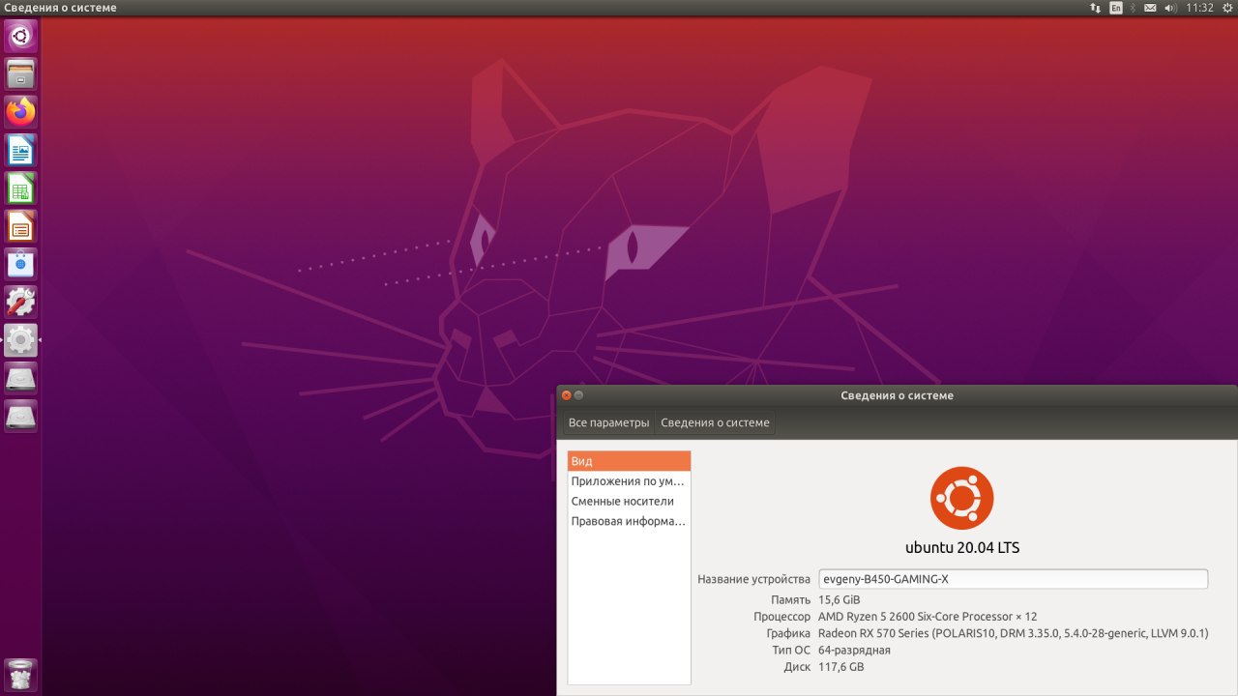Screen dimensions: 1238x696
Task: Close the Сведения о системе window
Action: tap(567, 395)
